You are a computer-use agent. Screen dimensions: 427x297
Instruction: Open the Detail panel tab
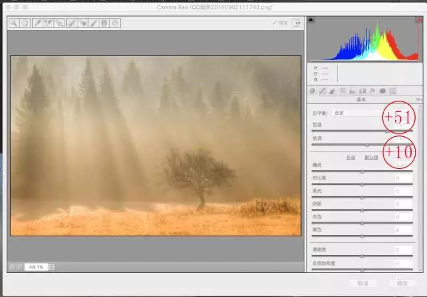pyautogui.click(x=332, y=91)
